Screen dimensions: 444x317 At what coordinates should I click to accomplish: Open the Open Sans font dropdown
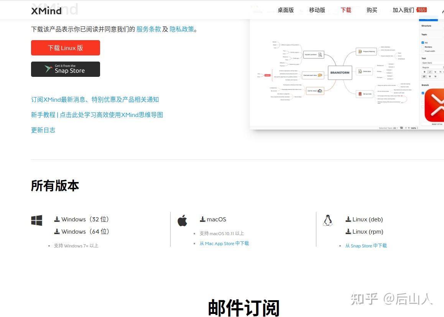click(x=428, y=62)
